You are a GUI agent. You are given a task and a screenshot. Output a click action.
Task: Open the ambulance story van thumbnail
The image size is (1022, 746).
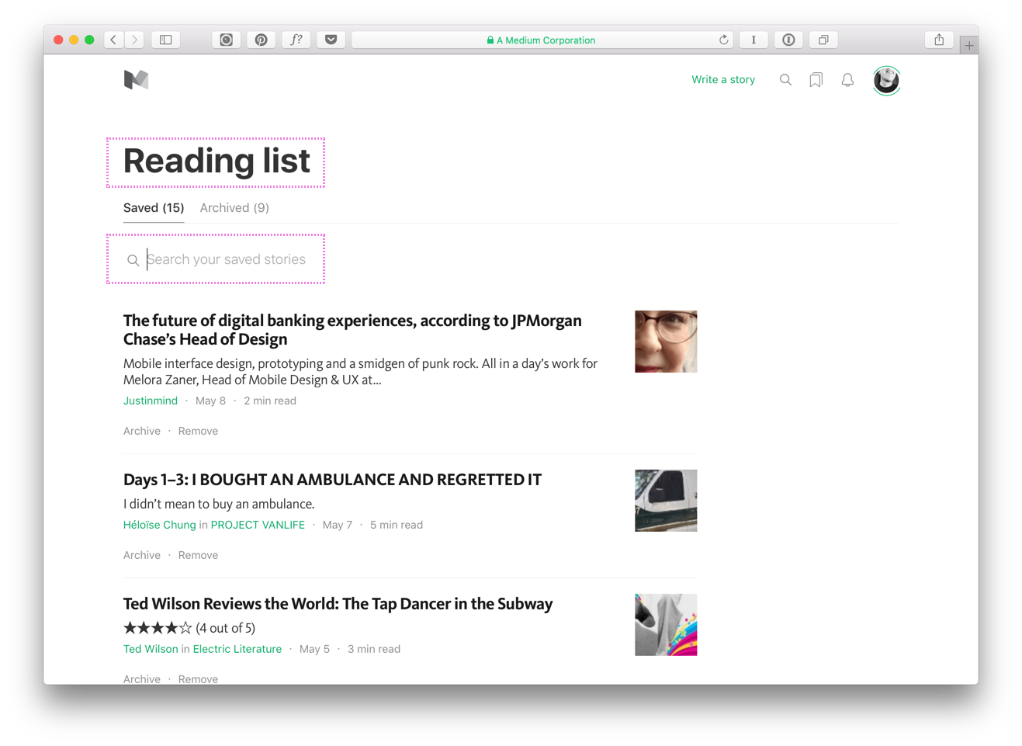666,501
